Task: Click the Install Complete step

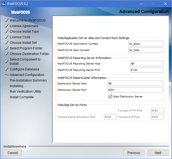Action: click(x=21, y=97)
